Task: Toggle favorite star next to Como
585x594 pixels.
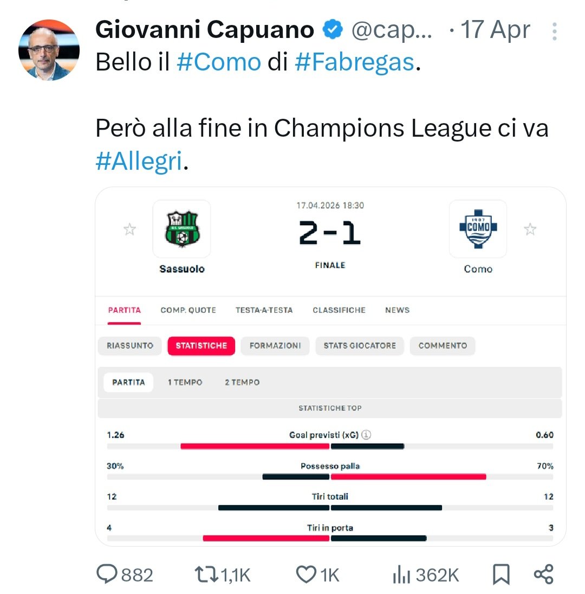Action: coord(530,229)
